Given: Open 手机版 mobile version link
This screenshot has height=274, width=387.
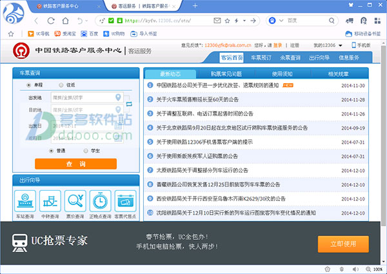Looking at the screenshot, I should pyautogui.click(x=361, y=45).
